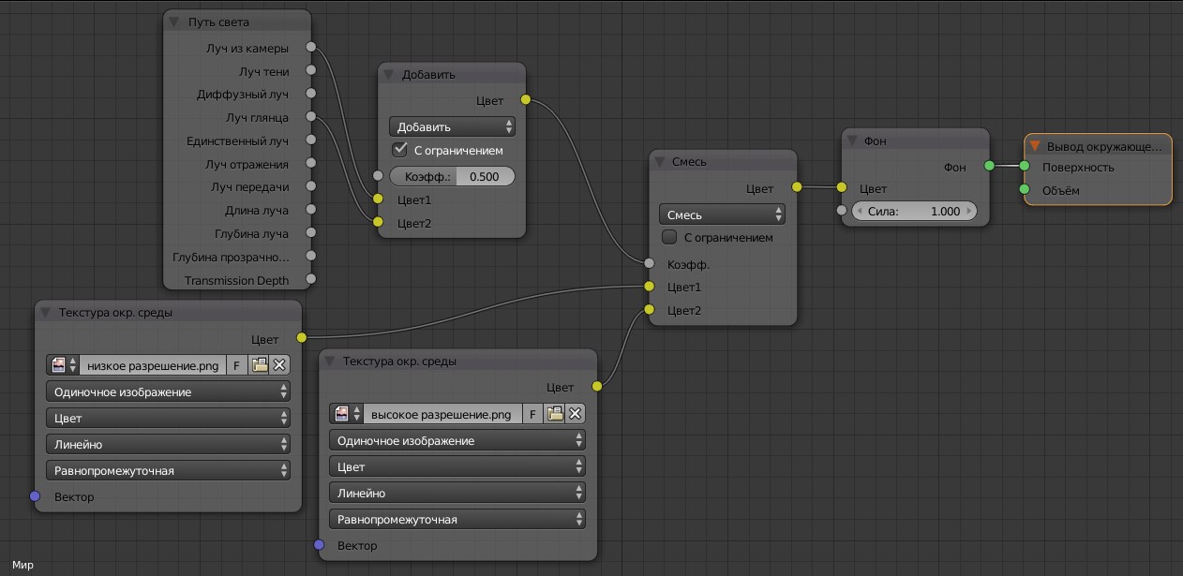
Task: Open Цвет color space dropdown in high-res node
Action: pyautogui.click(x=457, y=466)
